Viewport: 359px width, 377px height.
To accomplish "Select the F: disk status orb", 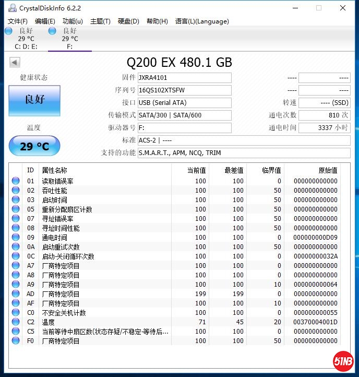I will click(52, 31).
